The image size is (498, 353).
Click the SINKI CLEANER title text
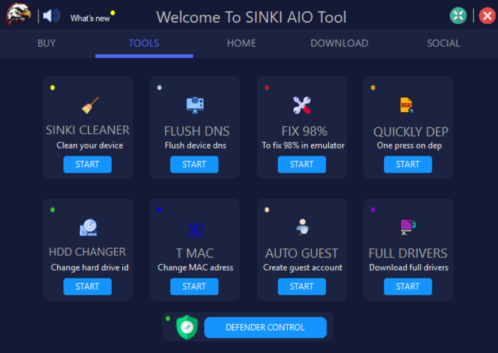pos(88,130)
